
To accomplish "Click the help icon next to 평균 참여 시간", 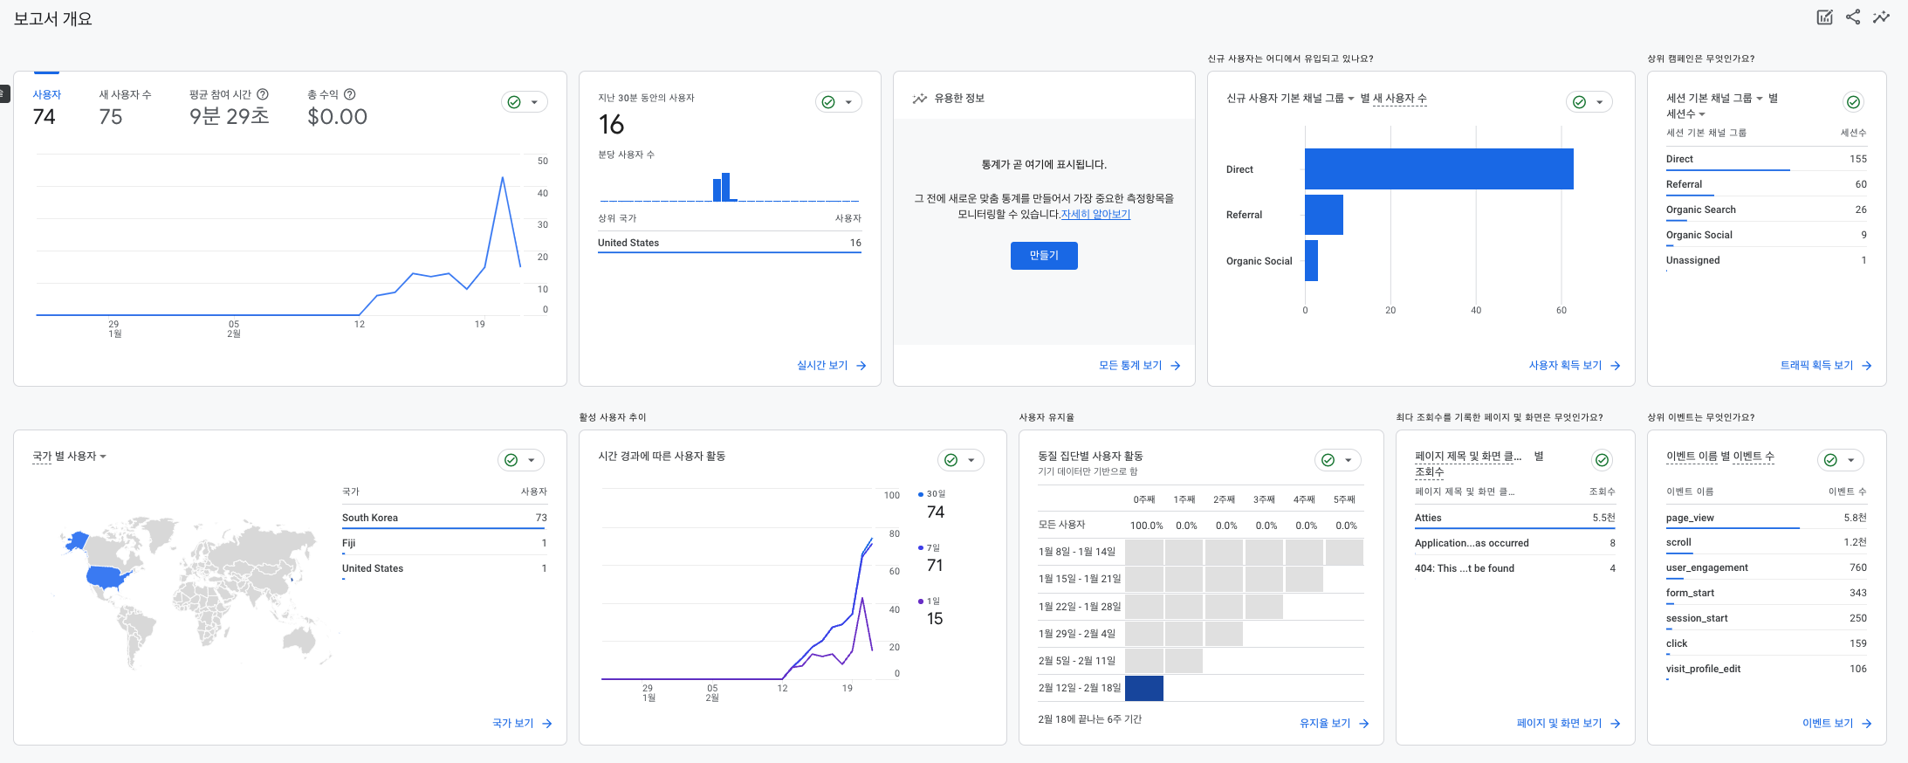I will click(x=263, y=94).
